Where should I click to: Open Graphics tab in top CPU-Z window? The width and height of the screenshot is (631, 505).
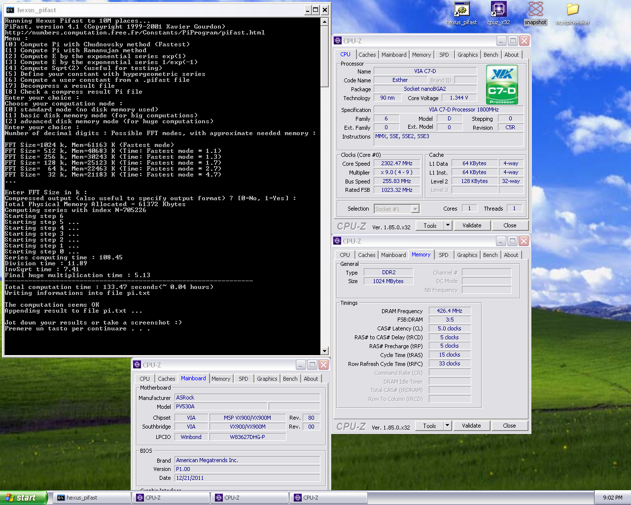467,55
